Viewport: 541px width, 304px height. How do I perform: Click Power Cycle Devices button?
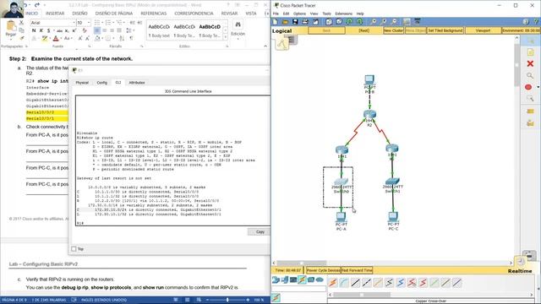tap(323, 270)
